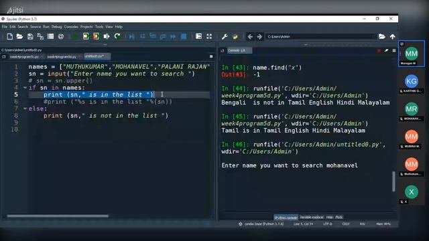The width and height of the screenshot is (429, 241).
Task: Browse for a working directory
Action: [x=382, y=36]
